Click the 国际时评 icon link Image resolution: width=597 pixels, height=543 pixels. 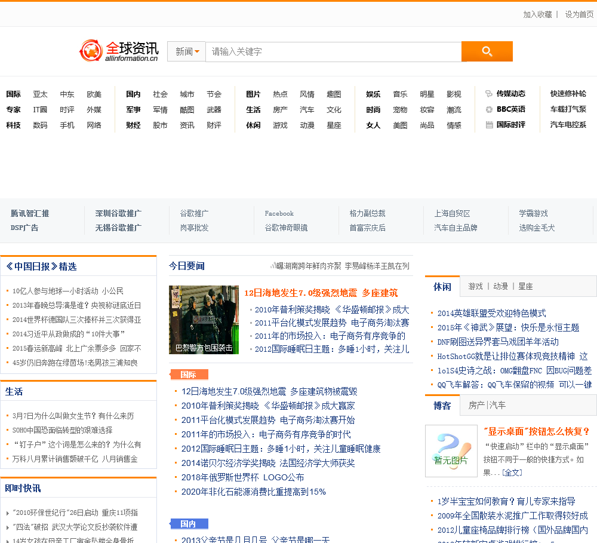click(506, 125)
